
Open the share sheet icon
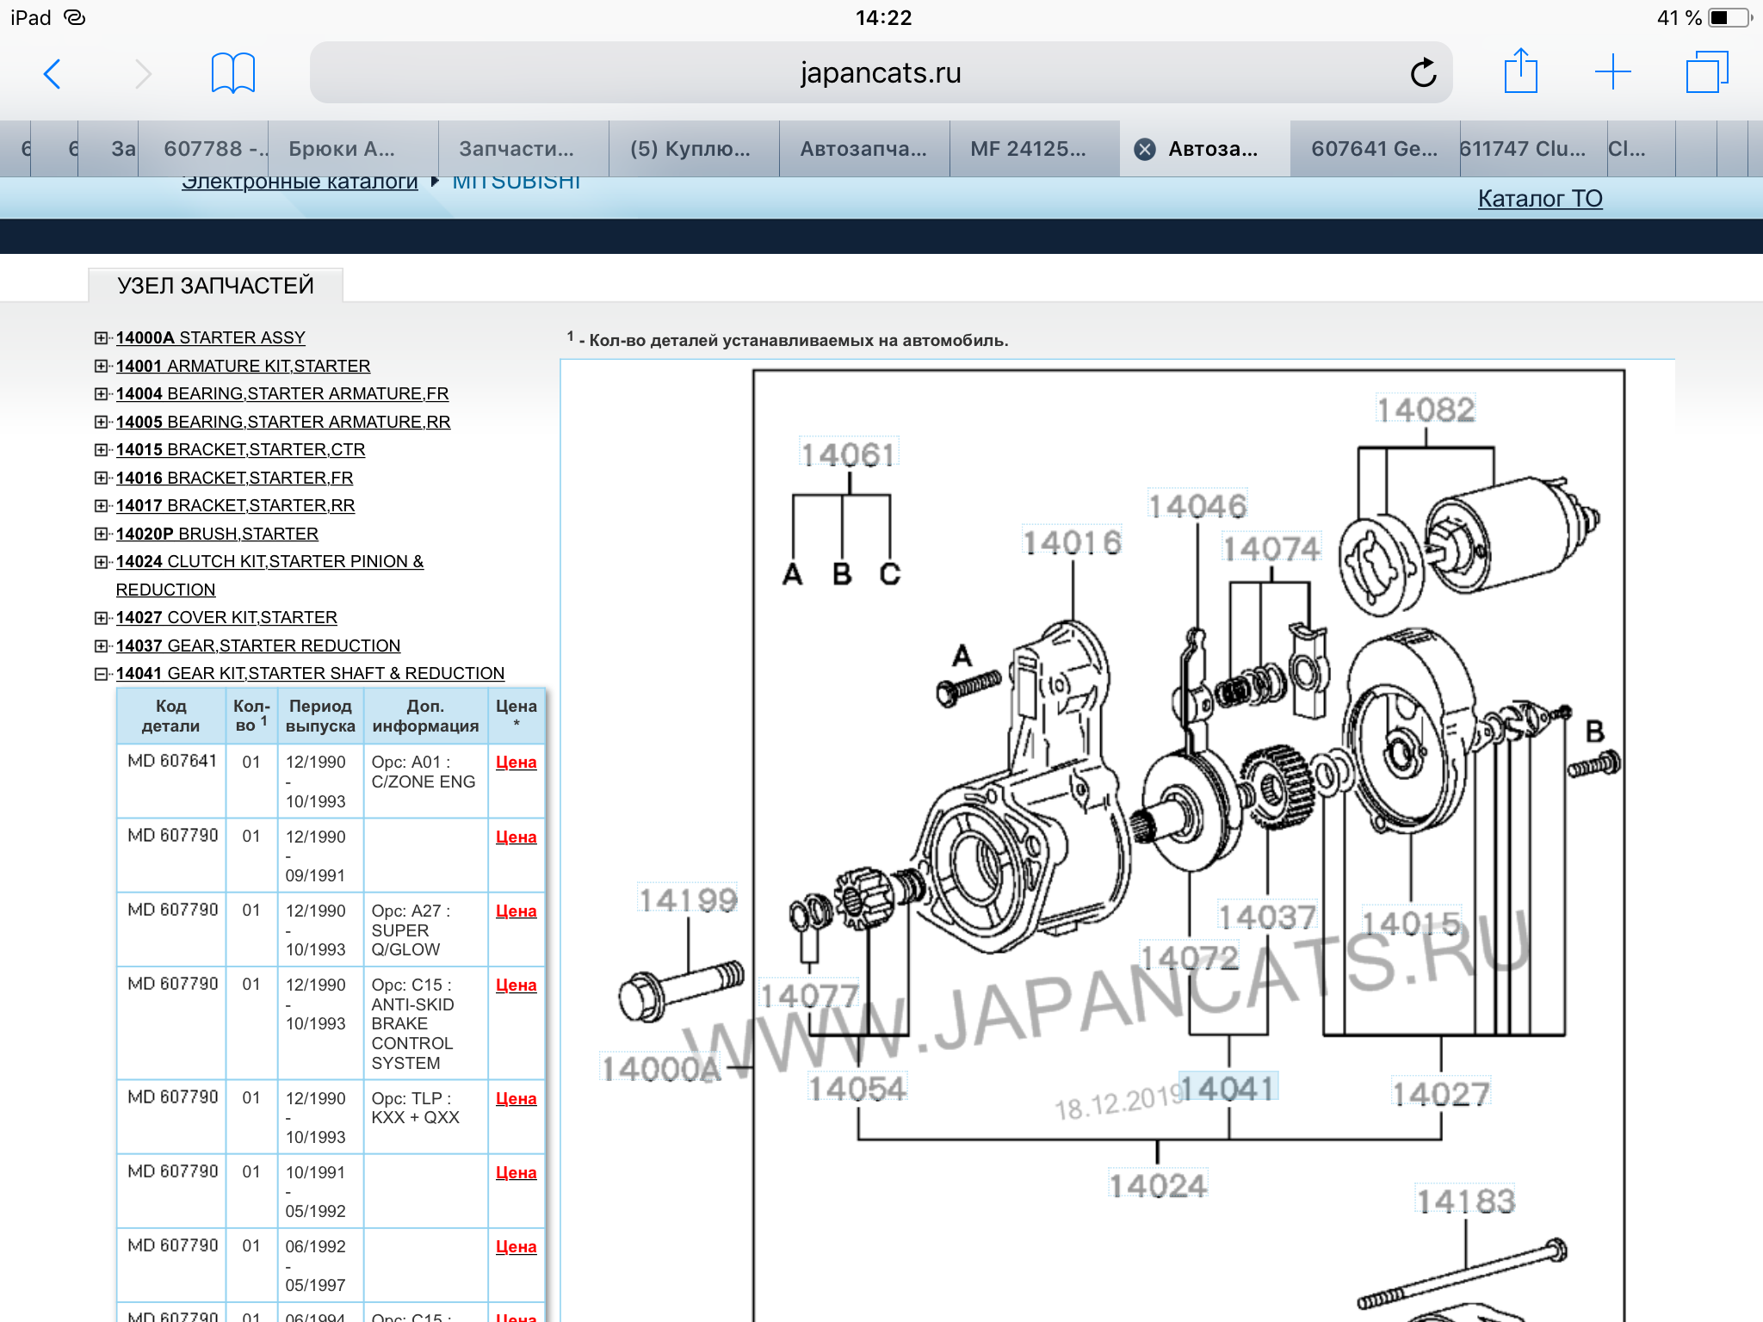coord(1520,72)
